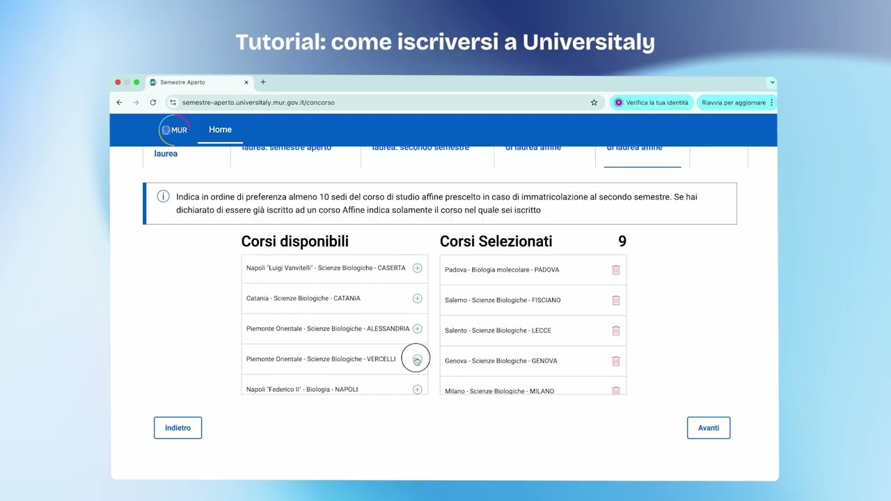Select laurea: secondo semestre tab
This screenshot has width=891, height=501.
pos(420,148)
